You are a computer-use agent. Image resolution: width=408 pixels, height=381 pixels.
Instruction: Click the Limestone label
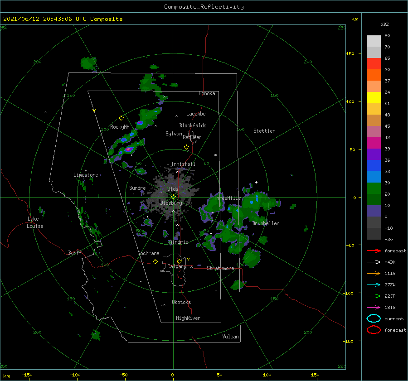click(x=86, y=175)
